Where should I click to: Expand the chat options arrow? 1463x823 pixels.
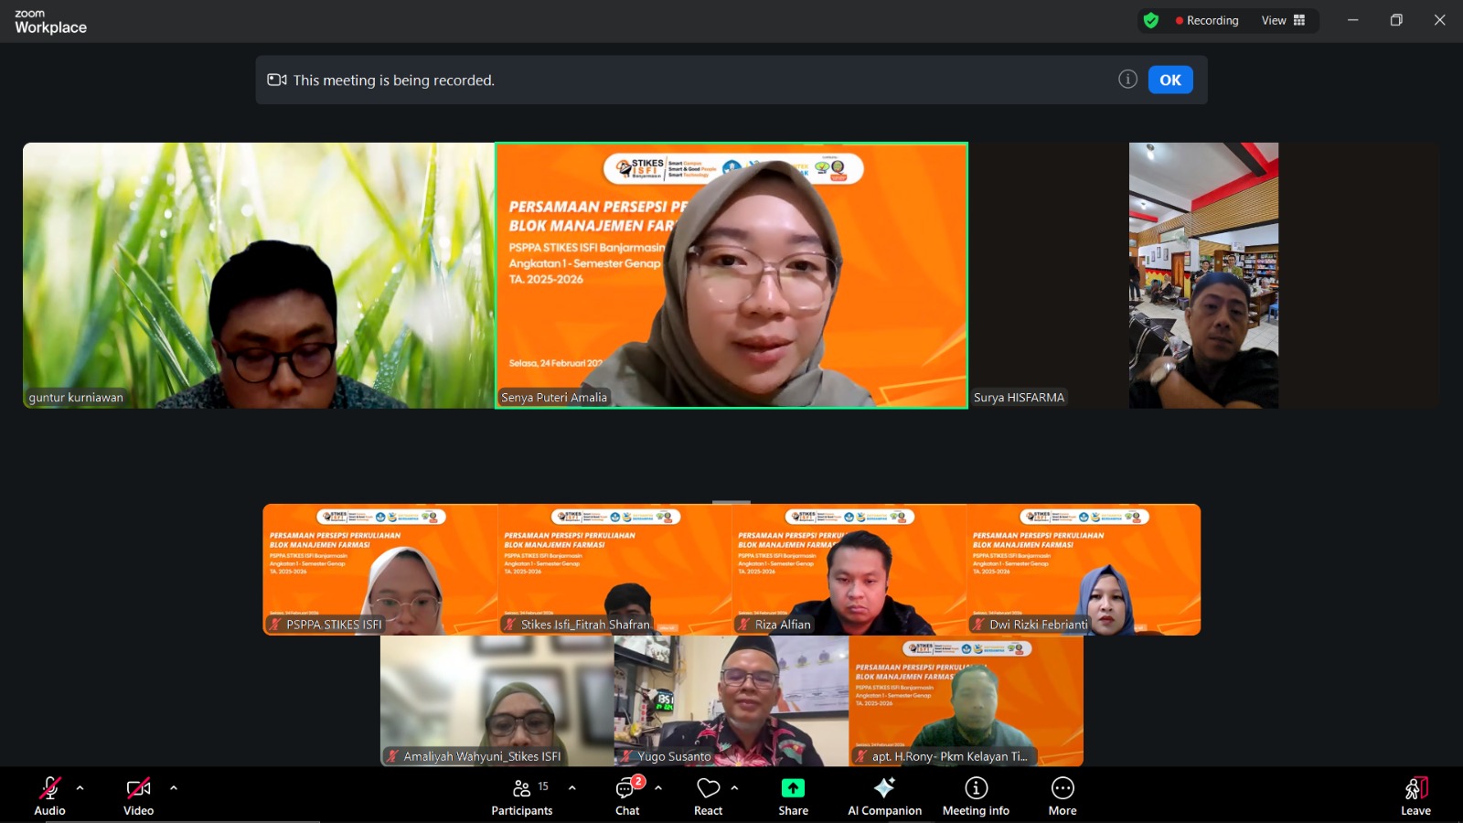point(658,787)
